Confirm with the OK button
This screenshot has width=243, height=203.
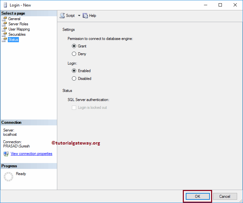click(197, 197)
